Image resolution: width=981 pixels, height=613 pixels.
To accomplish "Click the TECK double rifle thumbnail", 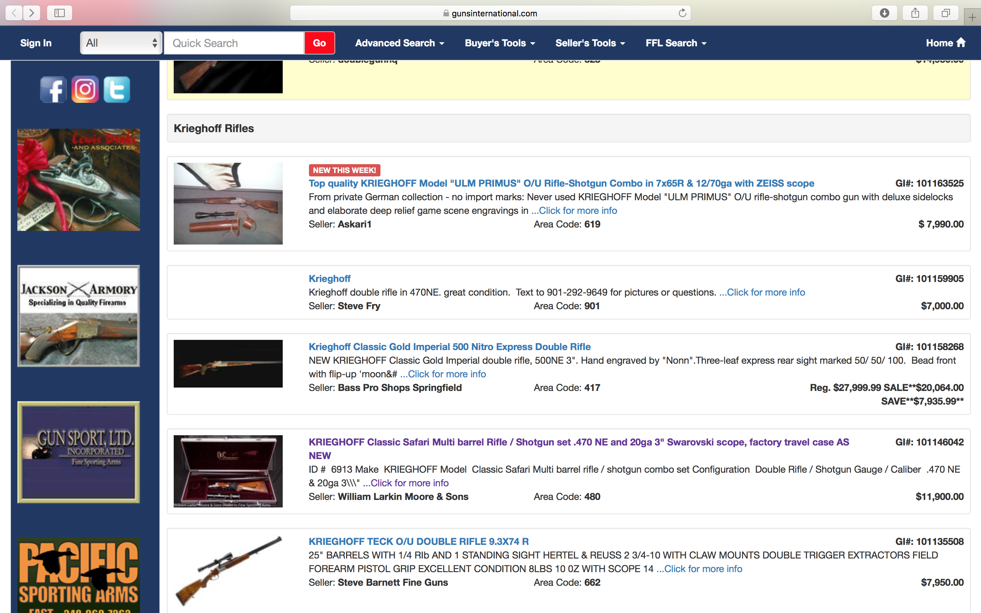I will coord(228,571).
